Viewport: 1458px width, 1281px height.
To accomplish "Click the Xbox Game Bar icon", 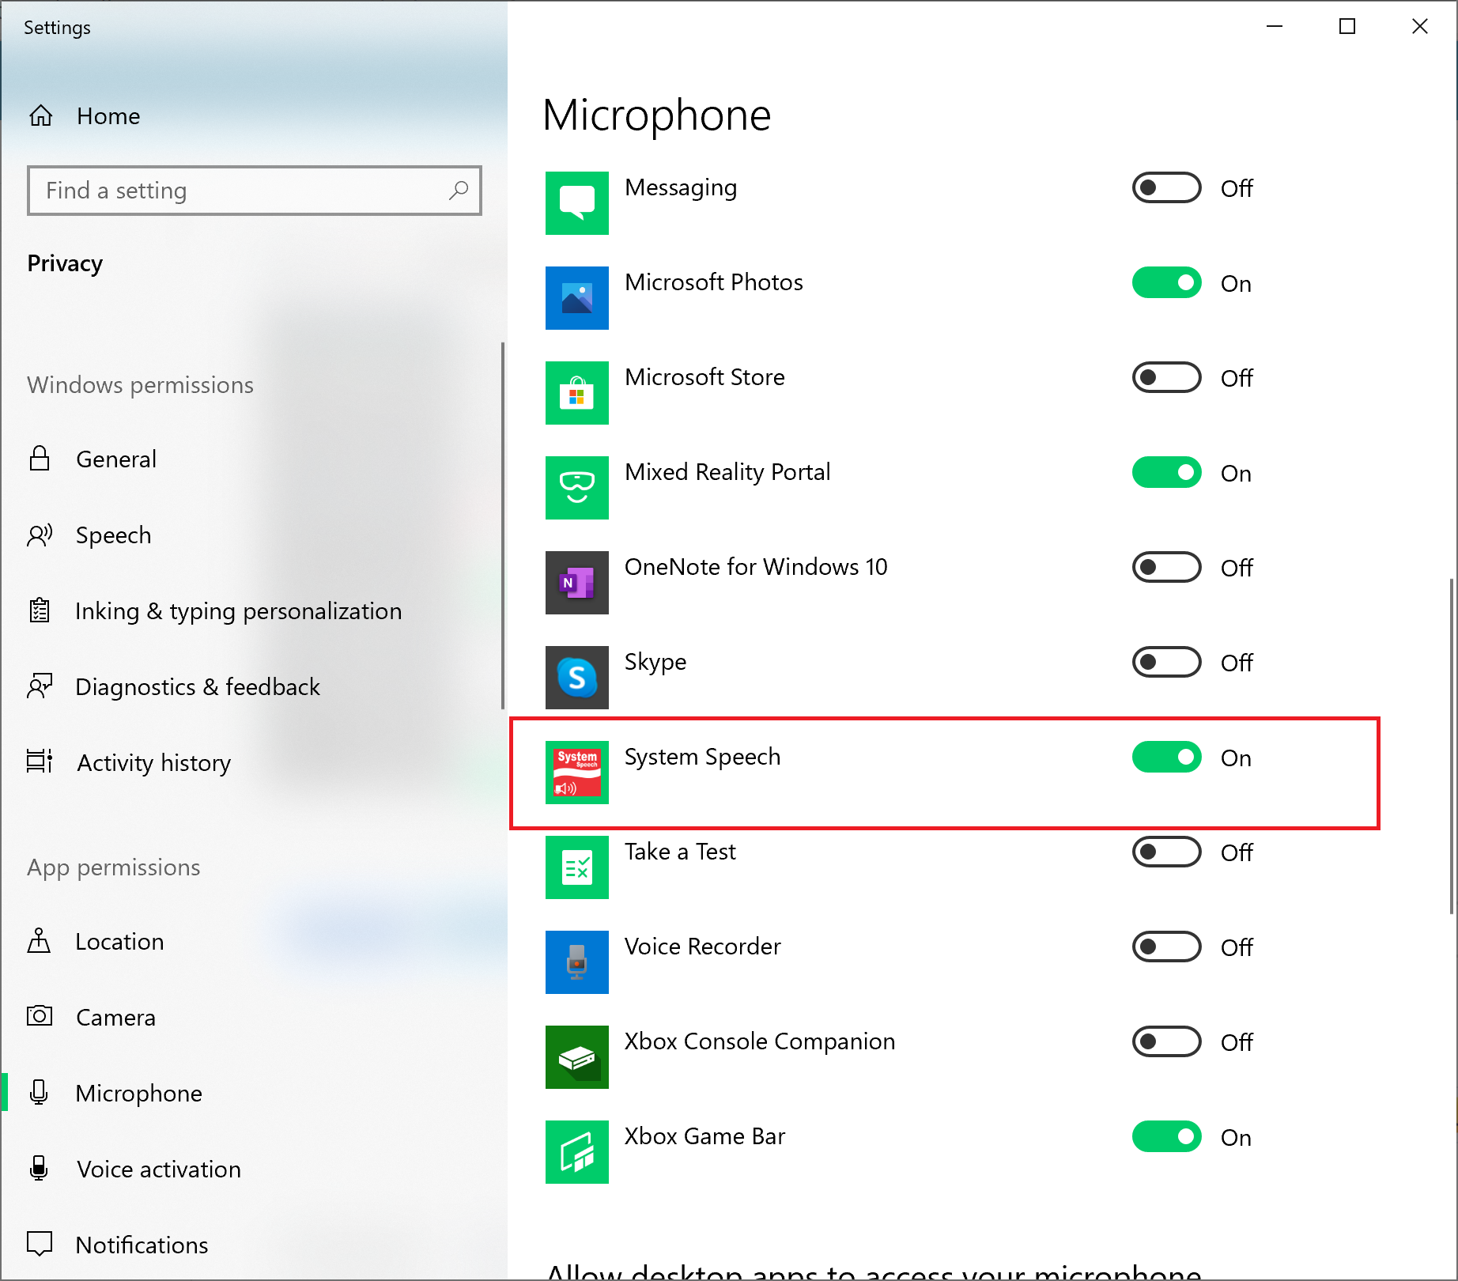I will [577, 1152].
